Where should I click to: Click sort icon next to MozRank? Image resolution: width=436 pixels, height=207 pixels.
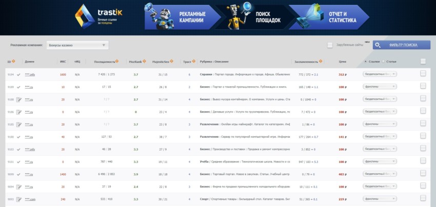pos(144,61)
